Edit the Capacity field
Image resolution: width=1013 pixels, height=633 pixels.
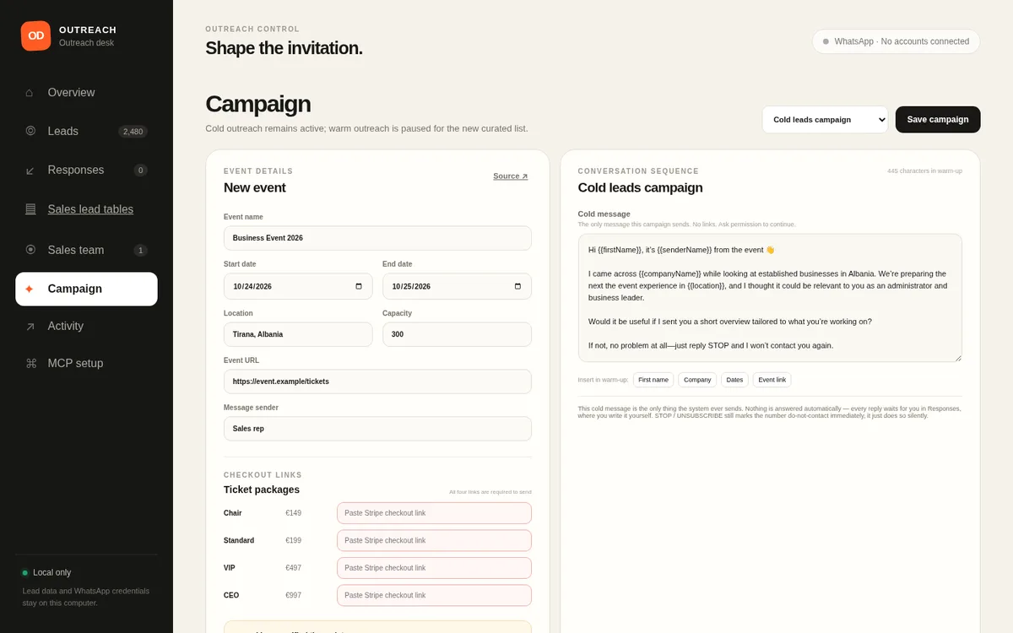457,334
